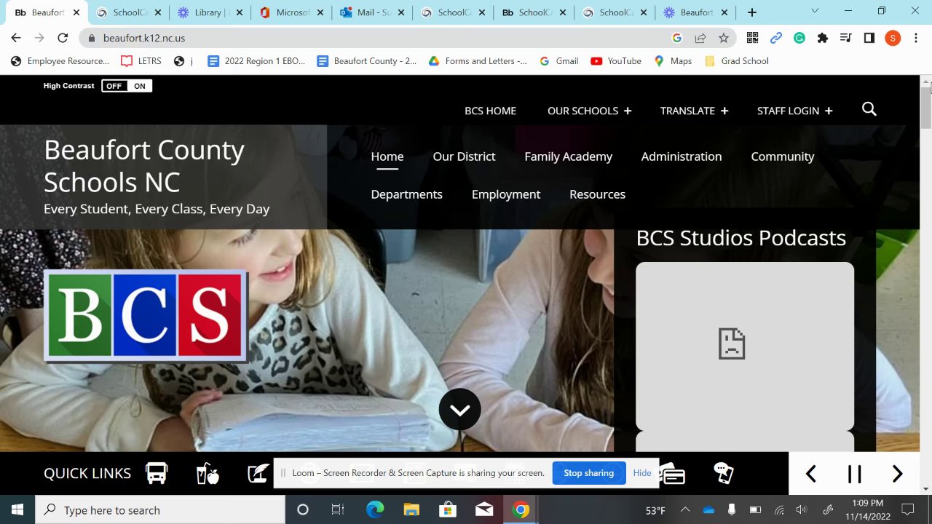Hide the Loom screen sharing bar
932x524 pixels.
coord(642,473)
